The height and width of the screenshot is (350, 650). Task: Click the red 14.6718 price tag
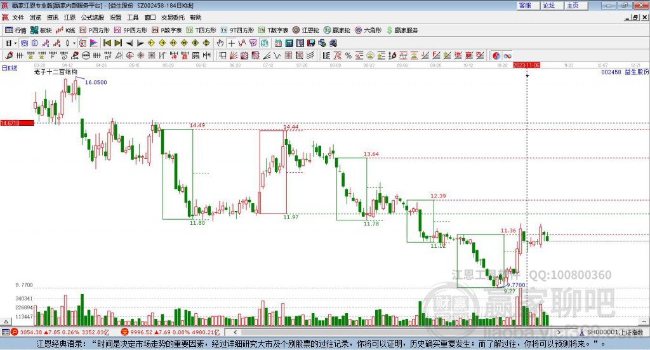tap(17, 123)
